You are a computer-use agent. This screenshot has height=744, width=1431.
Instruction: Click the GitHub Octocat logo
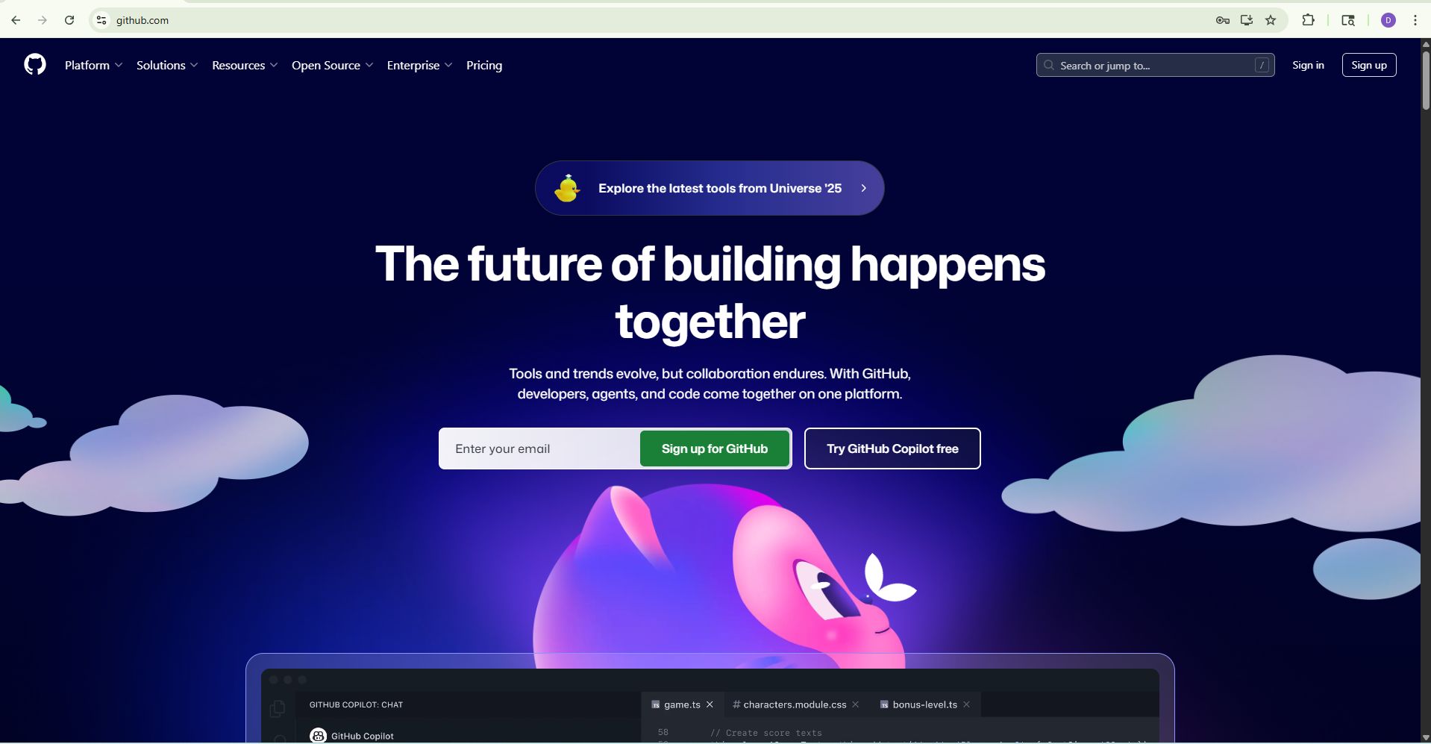coord(35,65)
